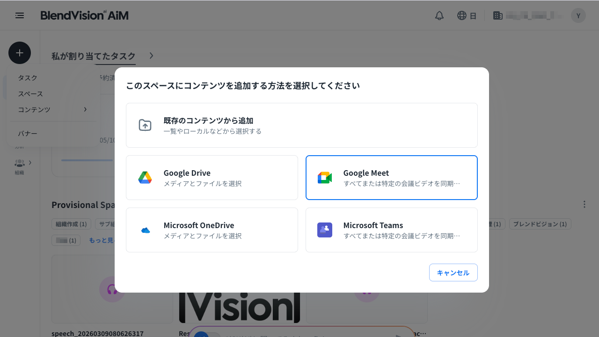Click the headphones icon on speech file
Image resolution: width=599 pixels, height=337 pixels.
[x=112, y=289]
